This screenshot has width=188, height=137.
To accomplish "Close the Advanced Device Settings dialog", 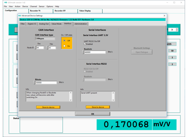I will [164, 16].
